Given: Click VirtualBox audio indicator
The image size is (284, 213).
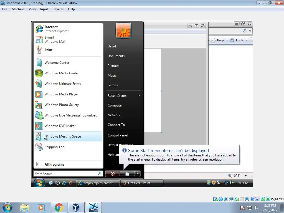Looking at the screenshot, I should [x=226, y=199].
